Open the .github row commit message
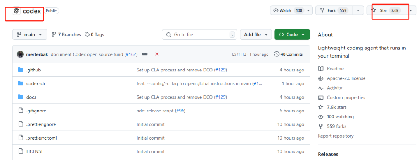This screenshot has height=160, width=419. click(x=175, y=70)
